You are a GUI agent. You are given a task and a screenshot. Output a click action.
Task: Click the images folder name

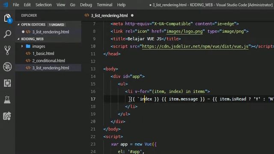pyautogui.click(x=39, y=46)
